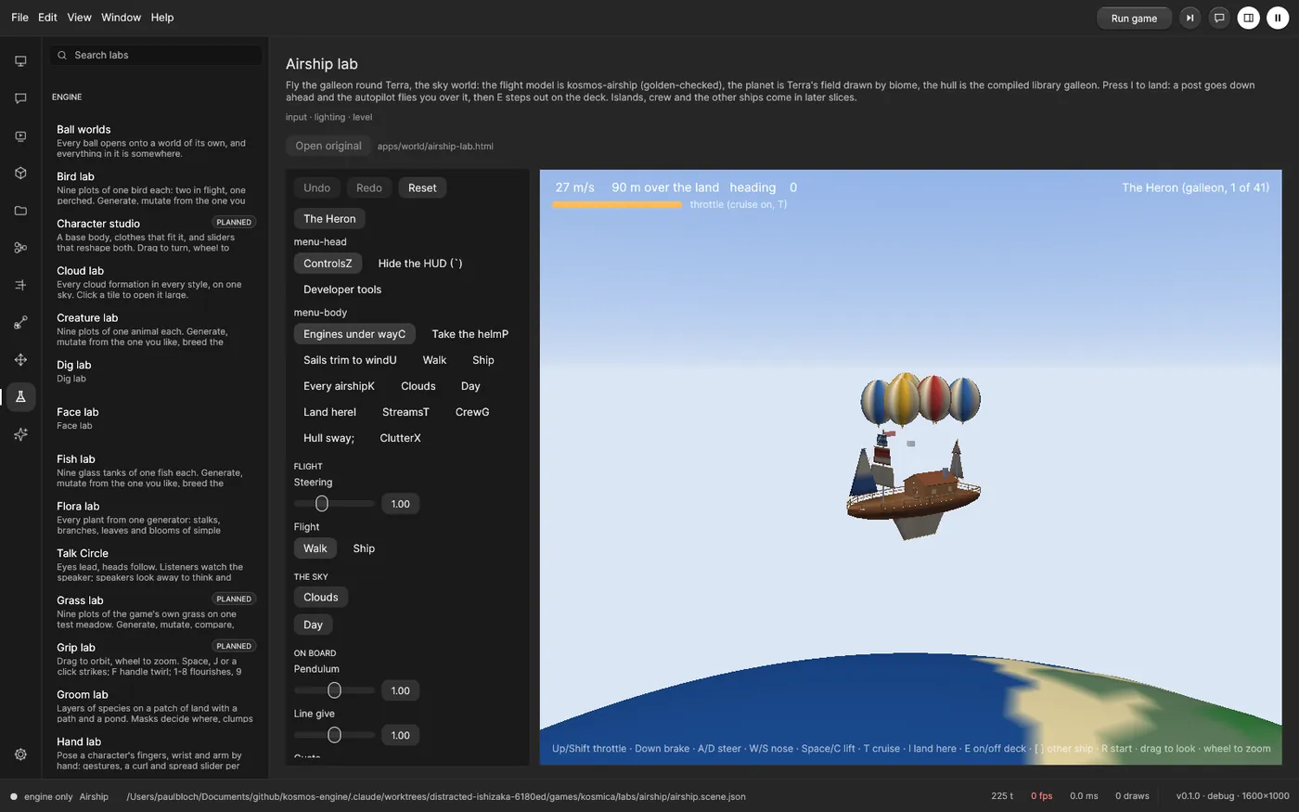Toggle Streams option in menu-body

point(405,412)
